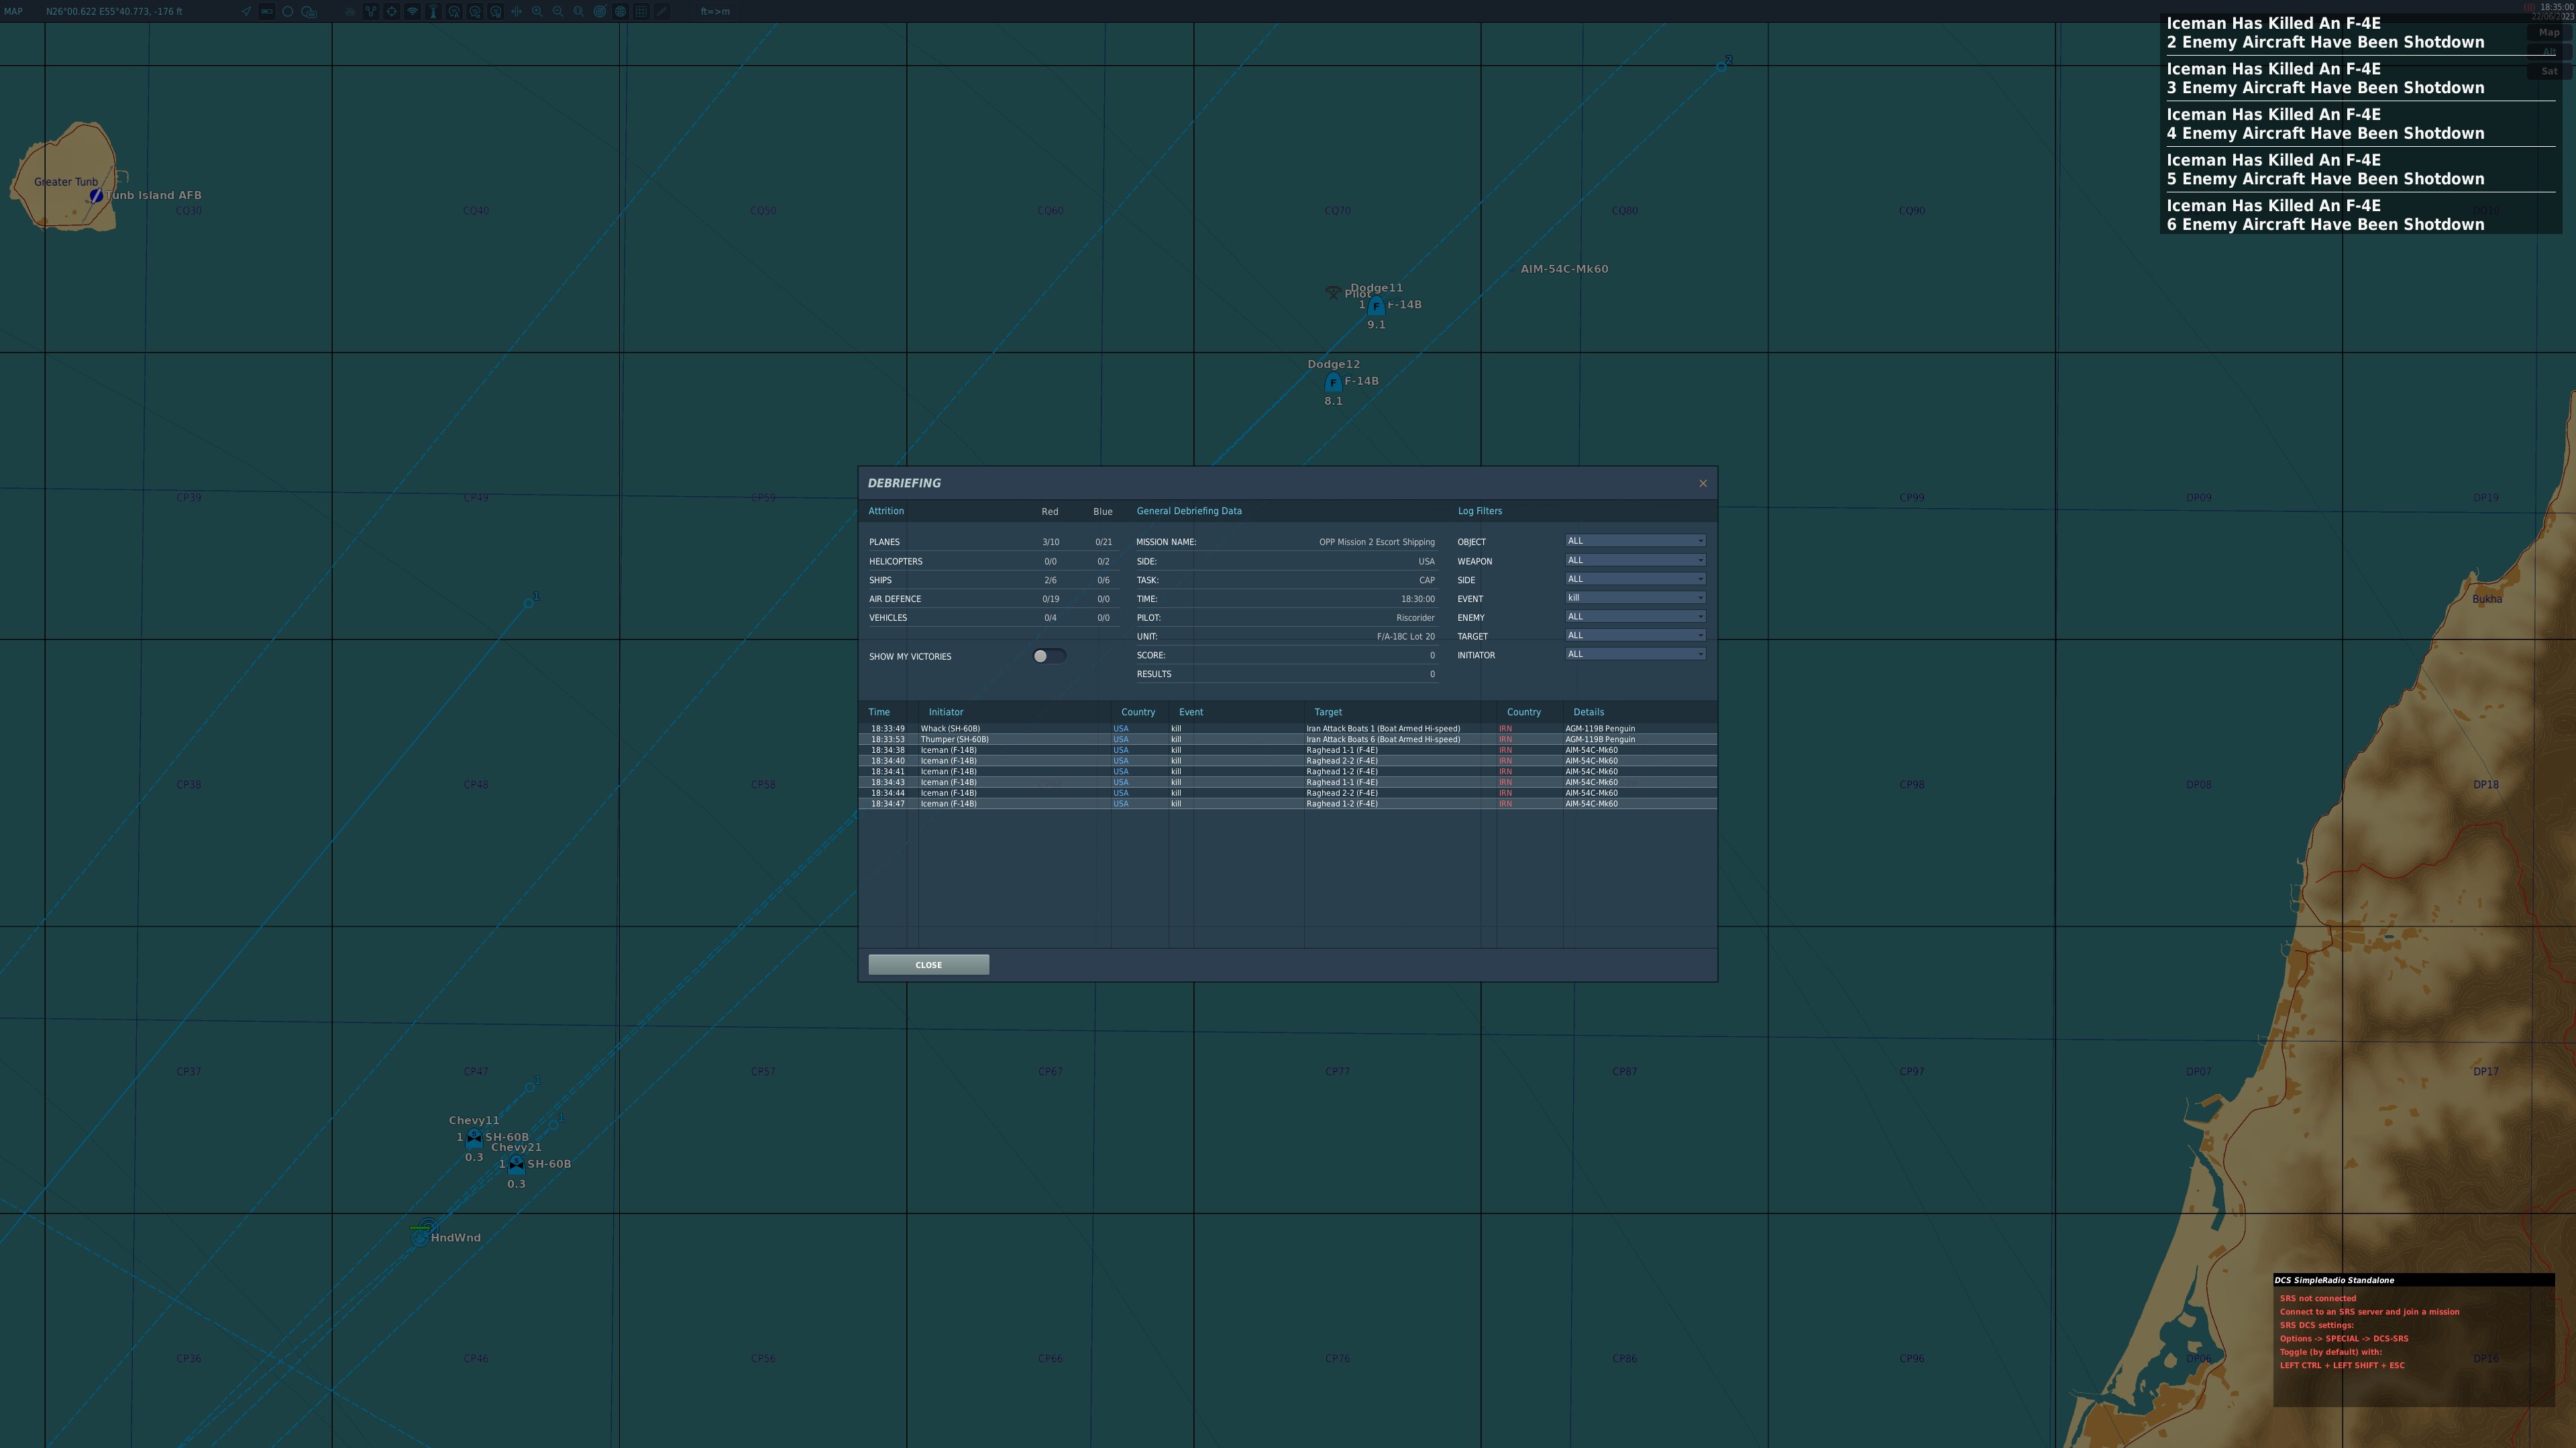Zoom out with the magnifier minus icon

coord(558,11)
